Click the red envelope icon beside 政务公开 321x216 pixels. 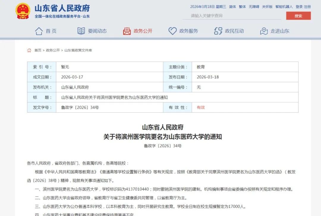pos(127,31)
